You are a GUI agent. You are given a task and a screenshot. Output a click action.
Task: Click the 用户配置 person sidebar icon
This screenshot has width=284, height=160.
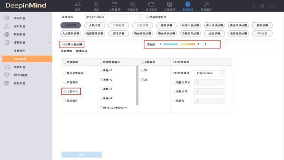[x=7, y=26]
